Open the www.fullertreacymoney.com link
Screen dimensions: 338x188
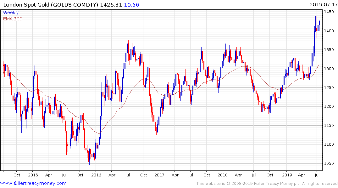click(x=33, y=183)
